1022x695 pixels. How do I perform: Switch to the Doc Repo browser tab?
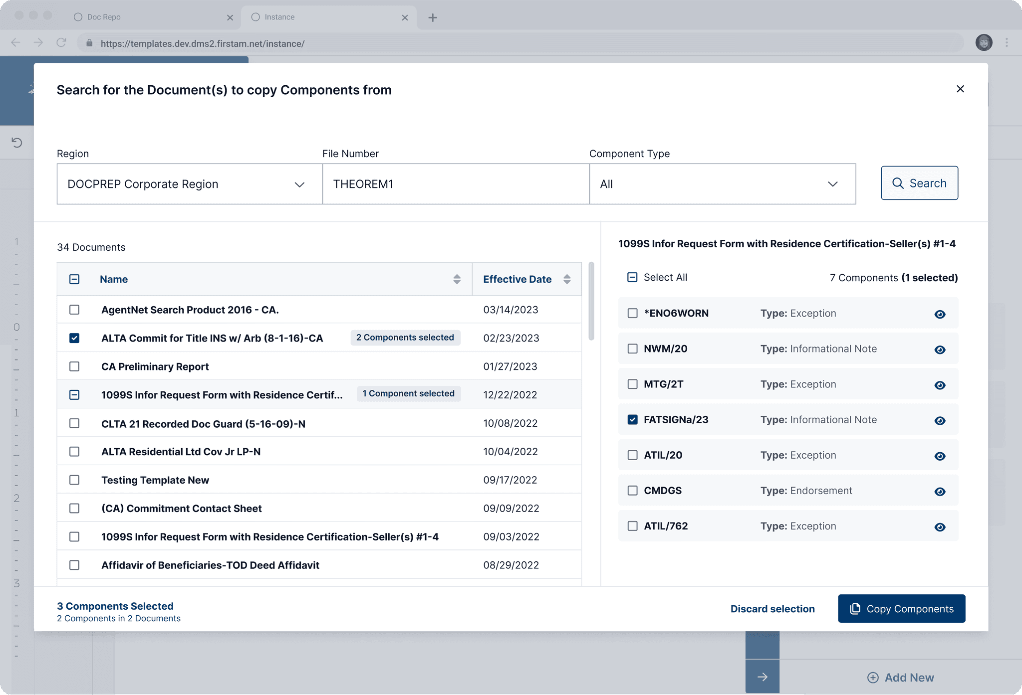104,17
